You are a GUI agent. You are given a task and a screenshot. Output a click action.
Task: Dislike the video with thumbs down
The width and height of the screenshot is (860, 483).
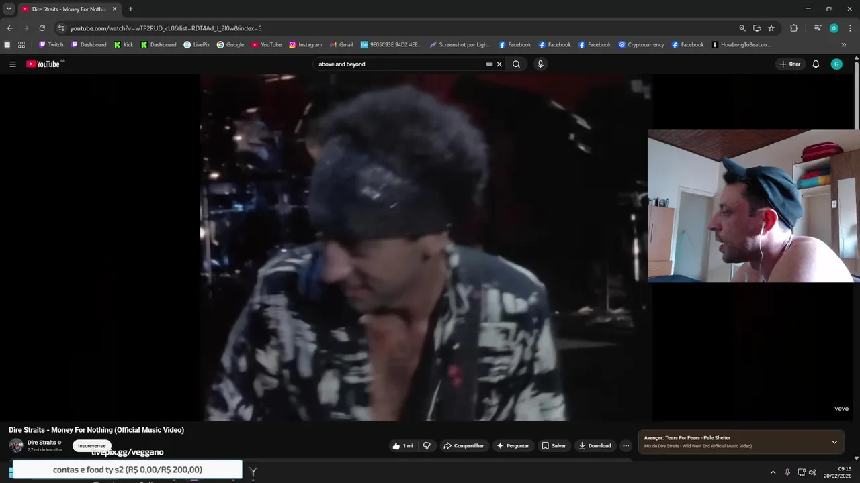click(x=427, y=446)
